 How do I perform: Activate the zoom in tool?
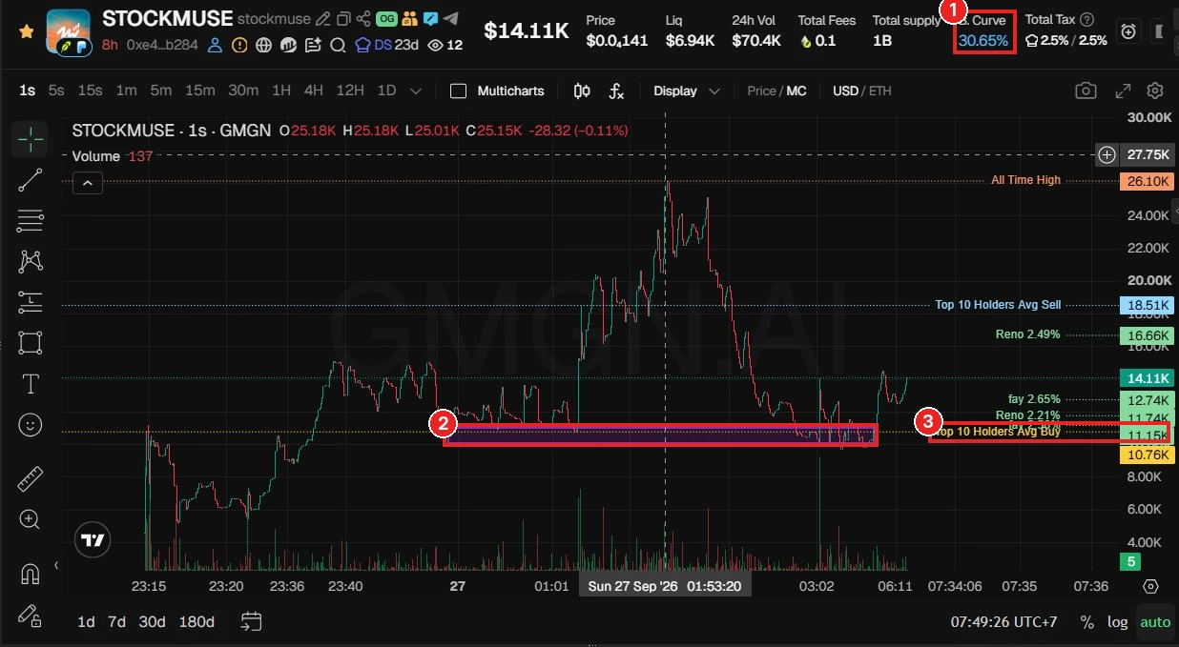click(30, 519)
